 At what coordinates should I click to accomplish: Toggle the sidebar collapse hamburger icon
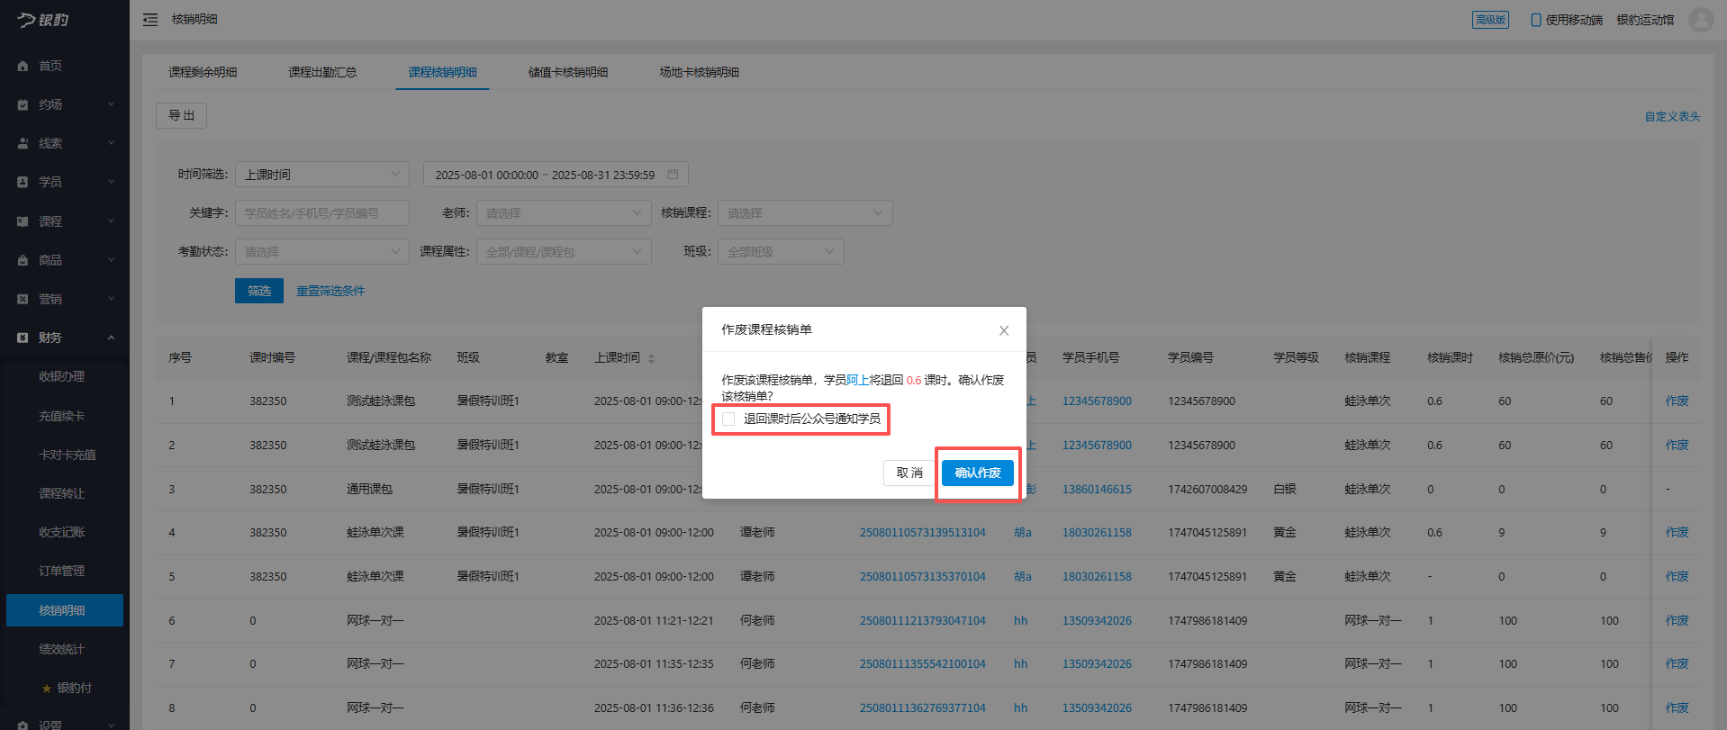[x=150, y=20]
